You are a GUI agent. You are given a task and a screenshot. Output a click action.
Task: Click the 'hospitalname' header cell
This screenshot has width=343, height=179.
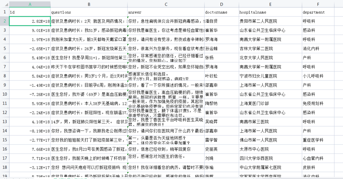(x=270, y=12)
